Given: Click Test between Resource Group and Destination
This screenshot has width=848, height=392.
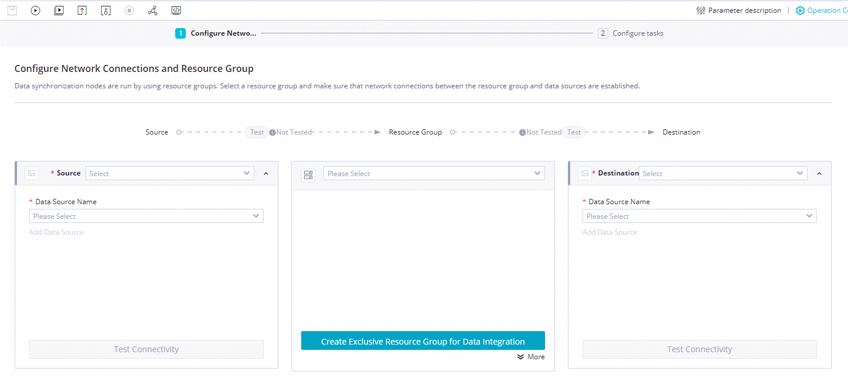Looking at the screenshot, I should click(x=574, y=132).
